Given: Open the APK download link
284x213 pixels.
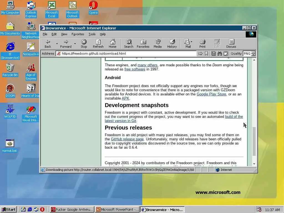Looking at the screenshot, I should [x=126, y=98].
